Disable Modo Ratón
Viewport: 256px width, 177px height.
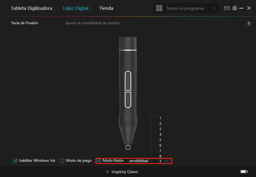point(99,160)
